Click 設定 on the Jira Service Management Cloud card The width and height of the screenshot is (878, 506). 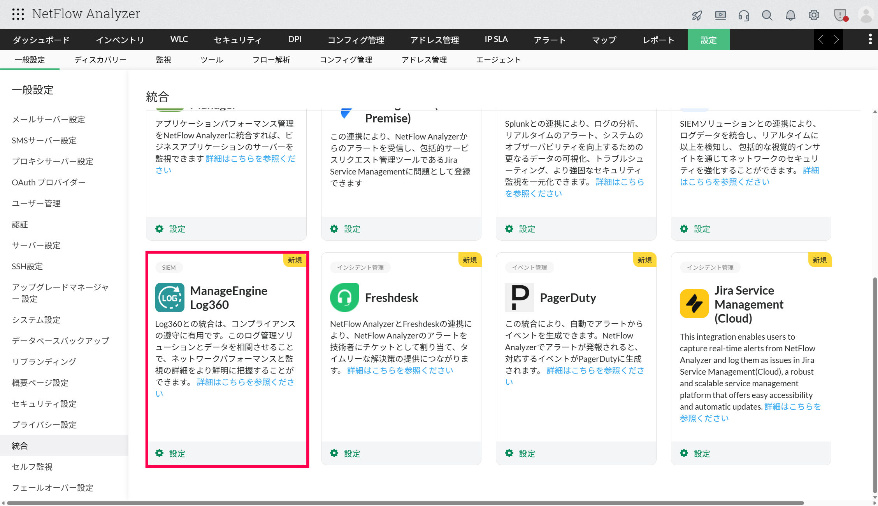[695, 453]
